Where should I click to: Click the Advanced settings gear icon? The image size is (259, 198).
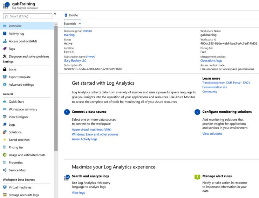point(5,84)
